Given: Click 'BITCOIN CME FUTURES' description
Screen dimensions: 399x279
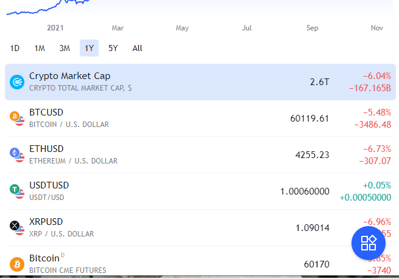Looking at the screenshot, I should tap(68, 270).
